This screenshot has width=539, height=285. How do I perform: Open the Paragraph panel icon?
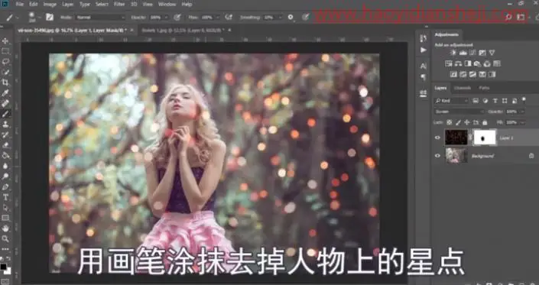pyautogui.click(x=423, y=77)
